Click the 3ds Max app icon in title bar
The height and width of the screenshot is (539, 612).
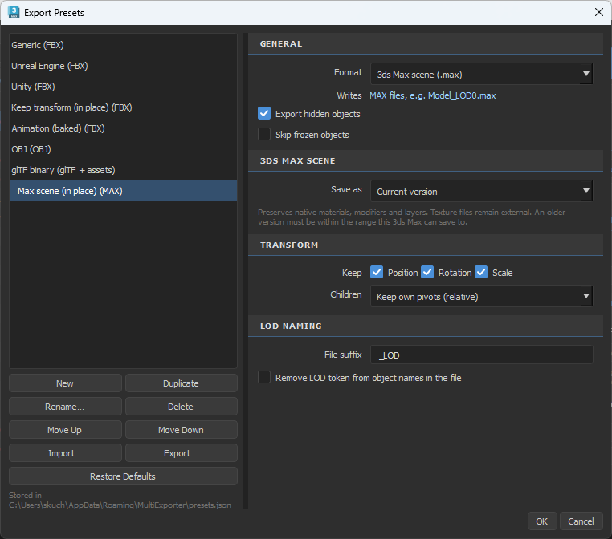(14, 12)
